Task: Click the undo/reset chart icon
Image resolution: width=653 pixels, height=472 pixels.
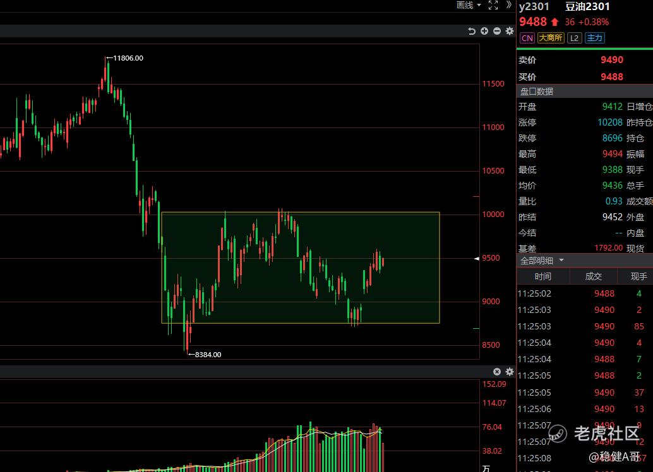Action: 471,31
